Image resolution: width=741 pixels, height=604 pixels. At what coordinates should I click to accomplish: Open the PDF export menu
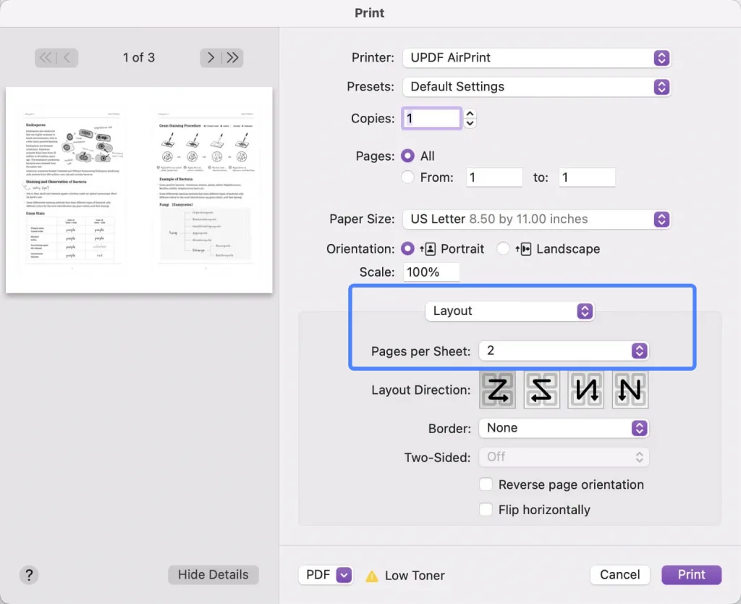coord(326,574)
